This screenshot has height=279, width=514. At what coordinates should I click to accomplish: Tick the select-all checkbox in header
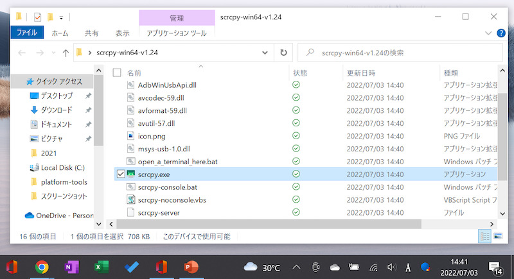[117, 72]
